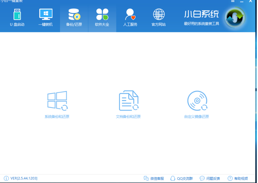Click the version info icon
Screen dimensions: 258x183
6,179
